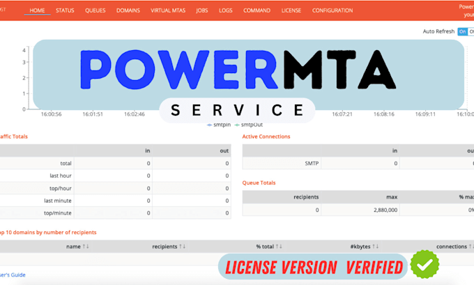Click the 'total' traffic row label
The image size is (474, 285).
click(x=66, y=164)
